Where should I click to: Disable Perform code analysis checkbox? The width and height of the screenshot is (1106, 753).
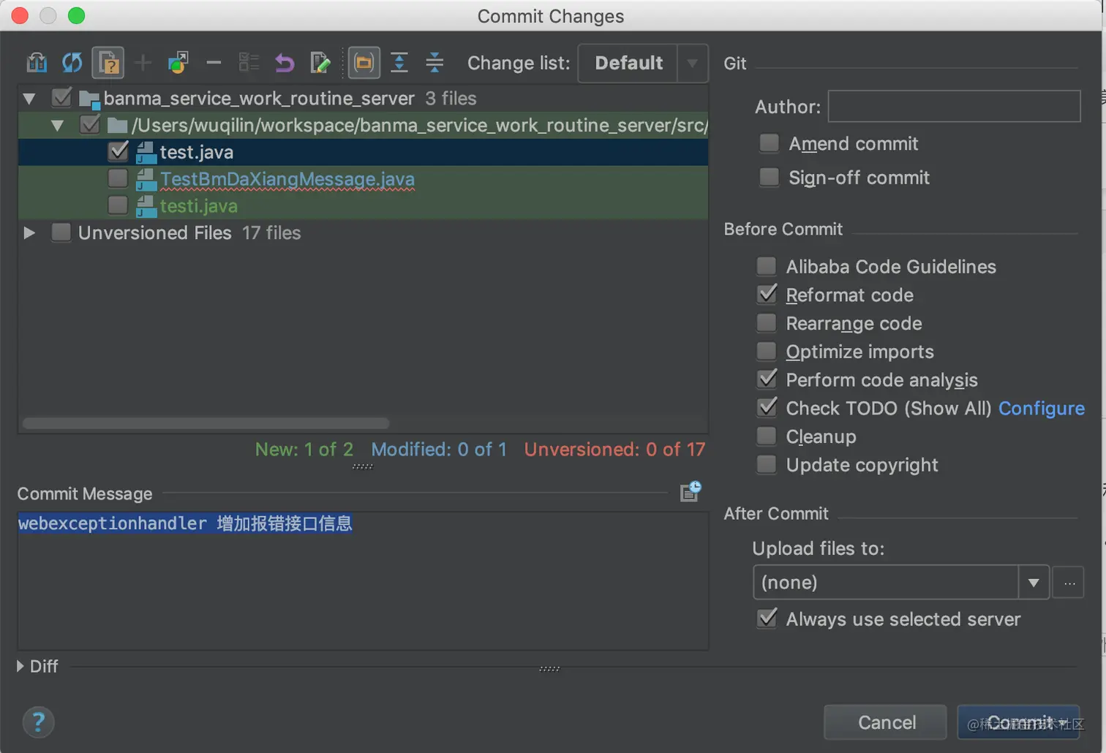coord(767,379)
